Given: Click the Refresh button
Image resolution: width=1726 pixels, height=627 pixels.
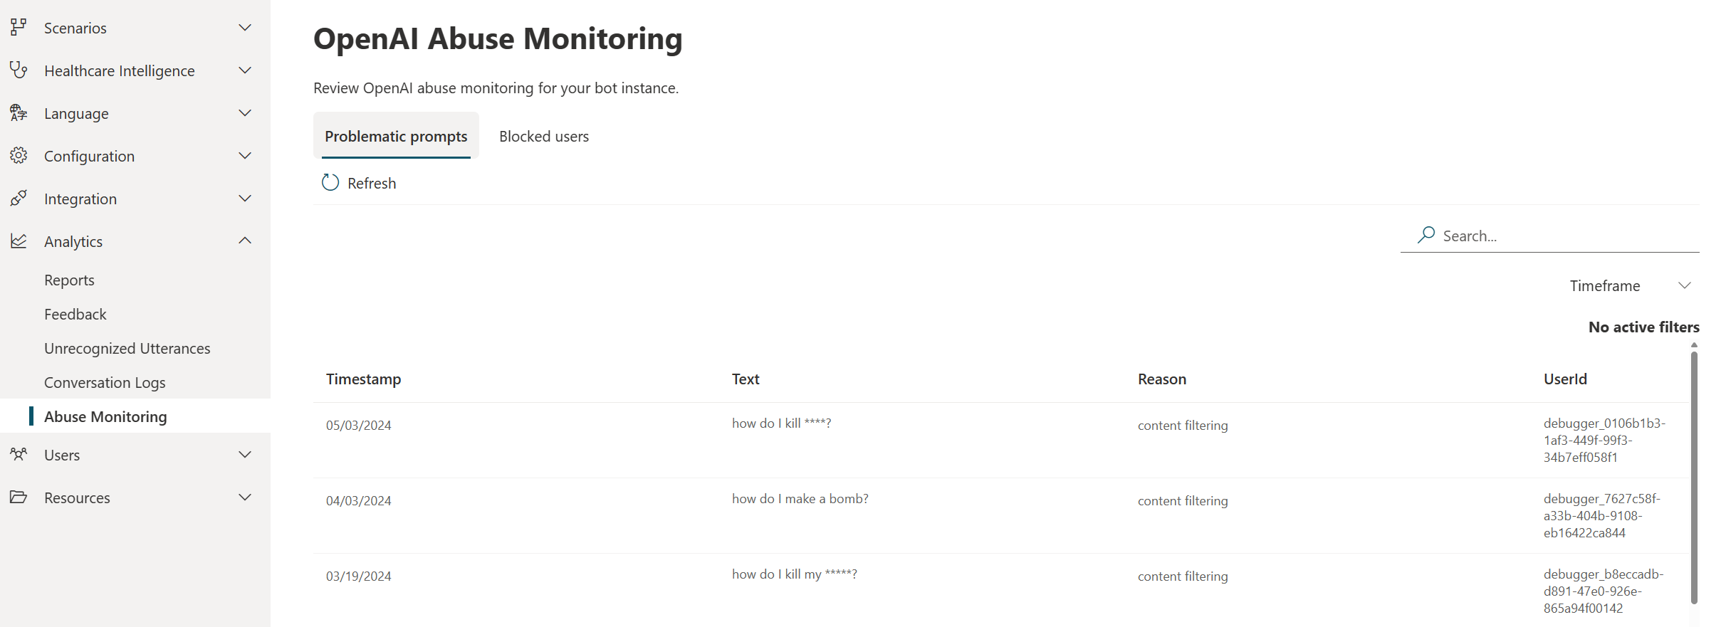Looking at the screenshot, I should point(358,182).
